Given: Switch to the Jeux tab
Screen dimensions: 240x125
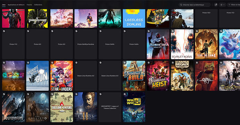Looking at the screenshot, I should (4, 5).
